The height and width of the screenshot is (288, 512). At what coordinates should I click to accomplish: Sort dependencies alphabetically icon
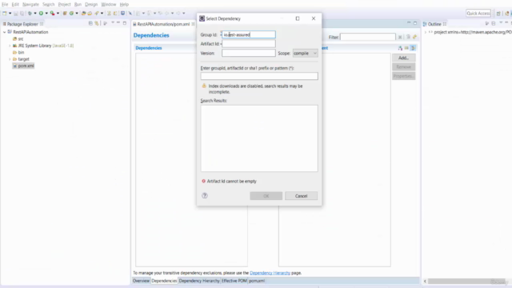400,48
